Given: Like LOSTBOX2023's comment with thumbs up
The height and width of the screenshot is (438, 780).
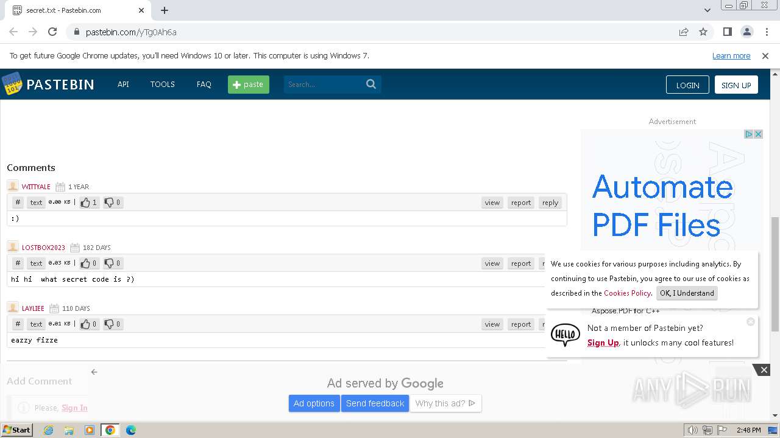Looking at the screenshot, I should tap(89, 263).
